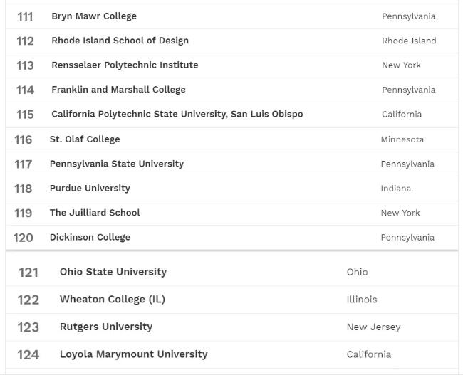Image resolution: width=463 pixels, height=375 pixels.
Task: Select Illinois in the Wheaton College row
Action: [x=362, y=300]
